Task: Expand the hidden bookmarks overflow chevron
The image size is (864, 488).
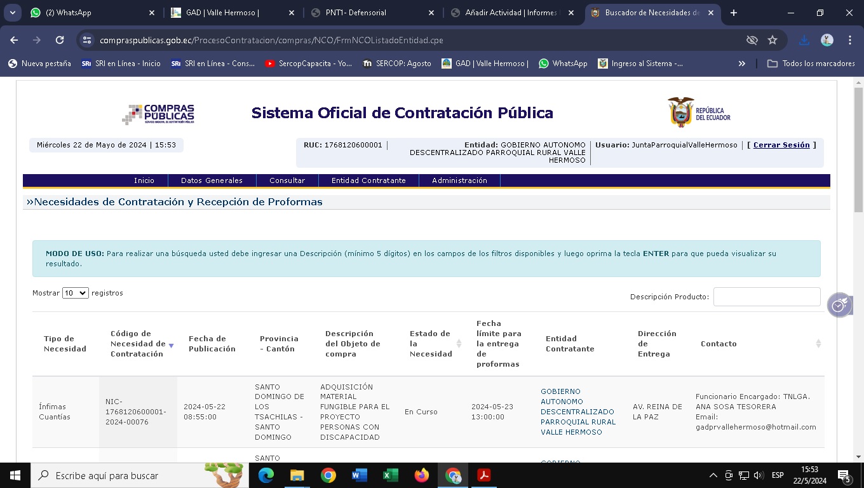Action: (x=741, y=64)
